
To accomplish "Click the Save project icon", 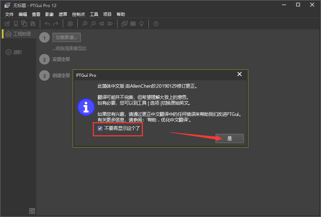I will point(32,24).
